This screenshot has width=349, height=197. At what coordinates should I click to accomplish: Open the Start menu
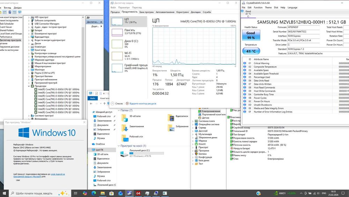(4, 193)
